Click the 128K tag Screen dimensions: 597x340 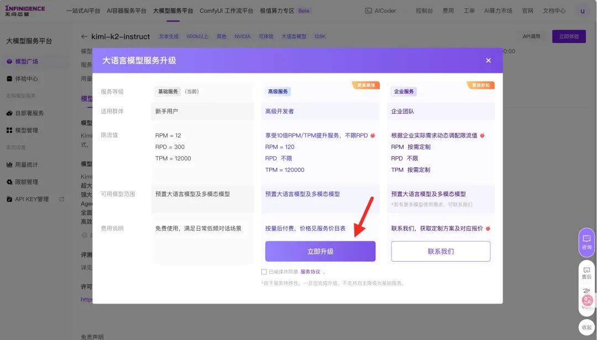tap(320, 36)
